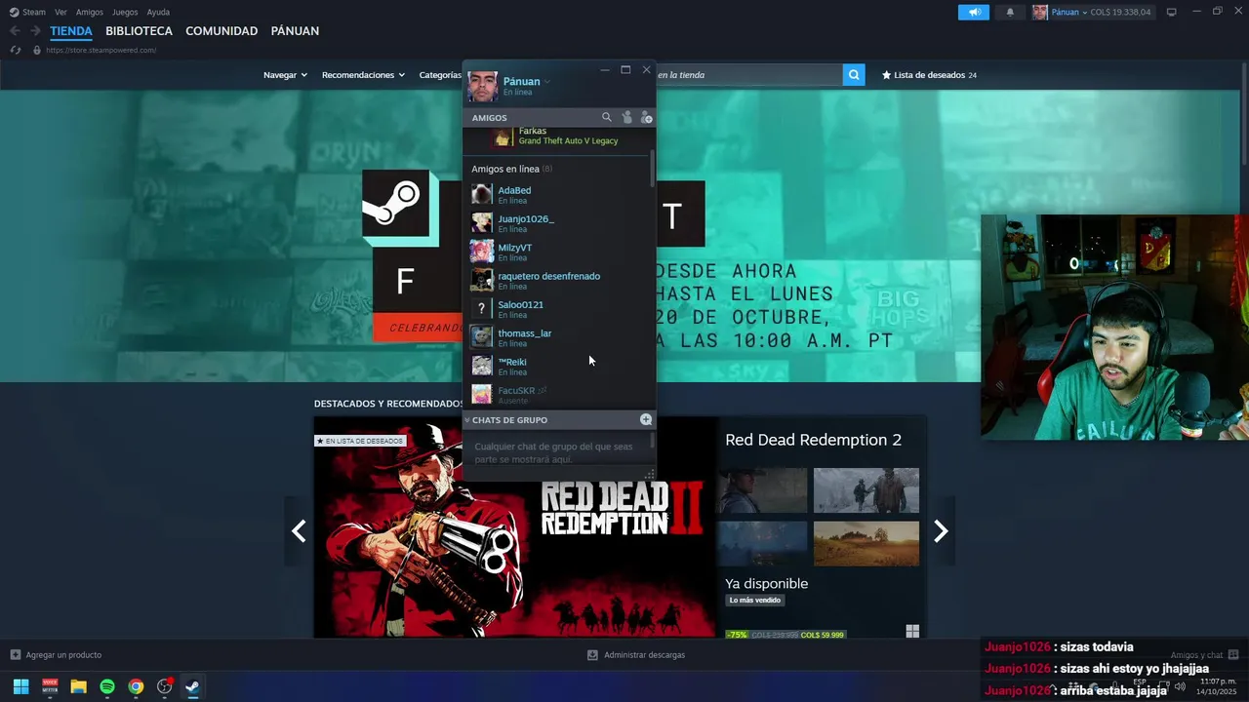This screenshot has height=702, width=1249.
Task: Open Saloo0121's question mark avatar
Action: pos(482,308)
